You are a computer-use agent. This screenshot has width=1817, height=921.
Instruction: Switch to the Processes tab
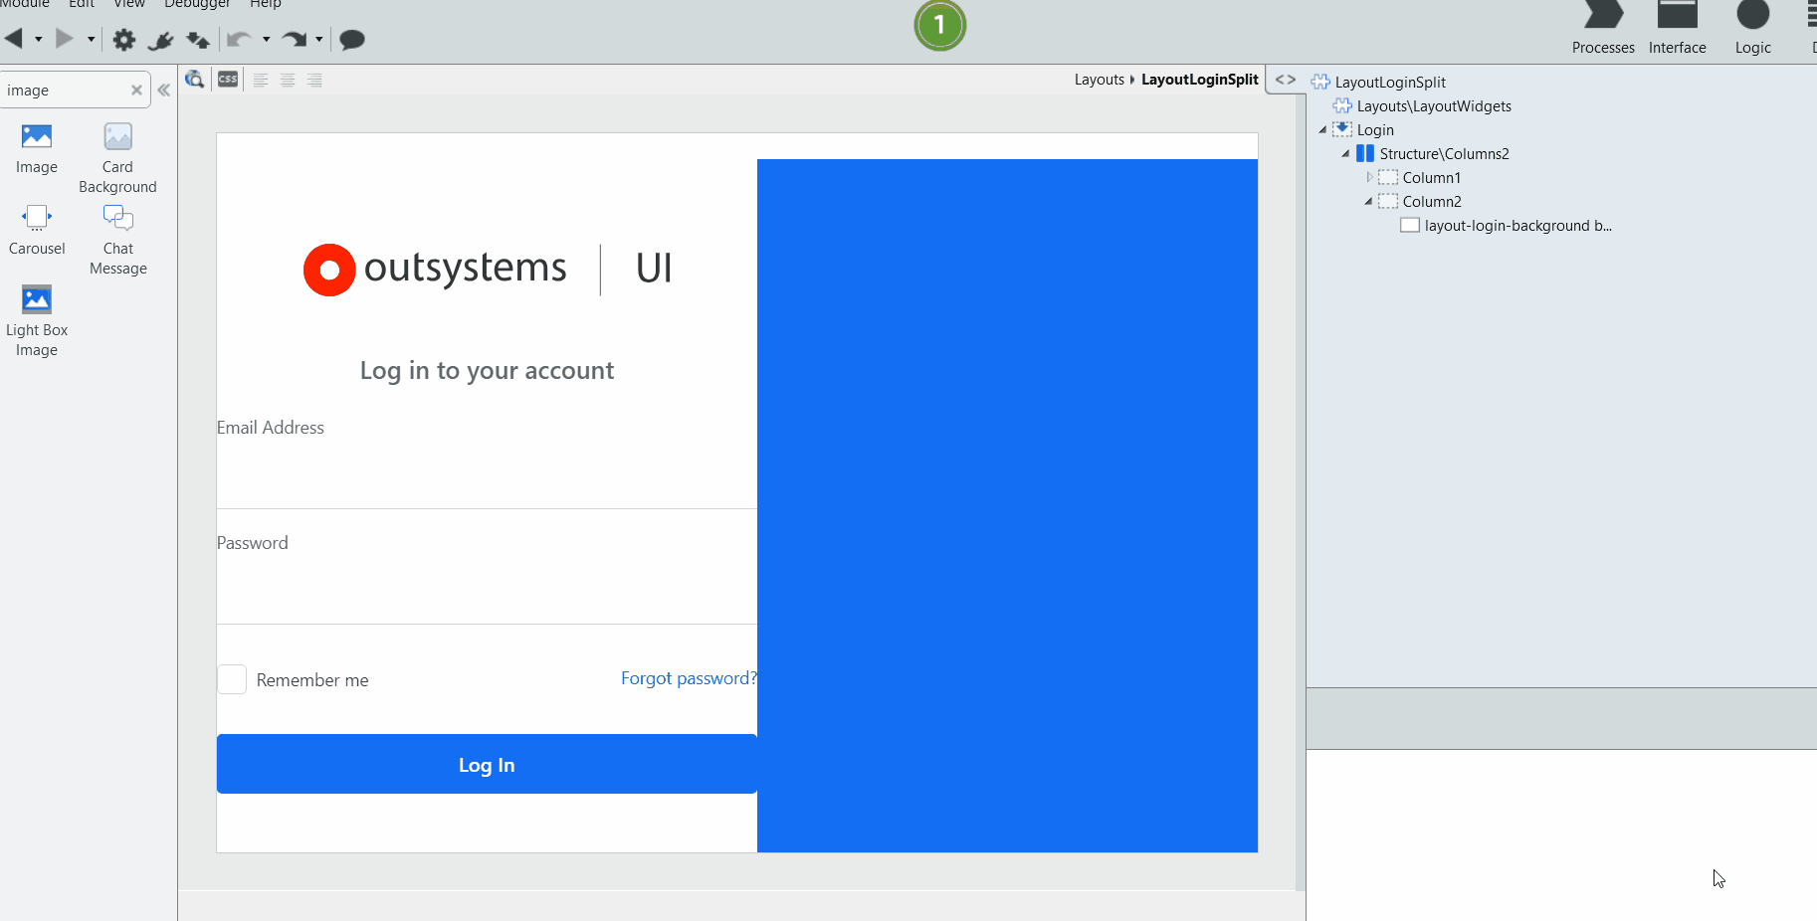click(1603, 27)
